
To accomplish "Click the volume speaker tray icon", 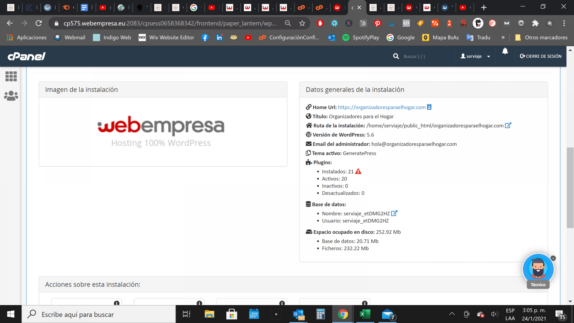I will tap(495, 314).
